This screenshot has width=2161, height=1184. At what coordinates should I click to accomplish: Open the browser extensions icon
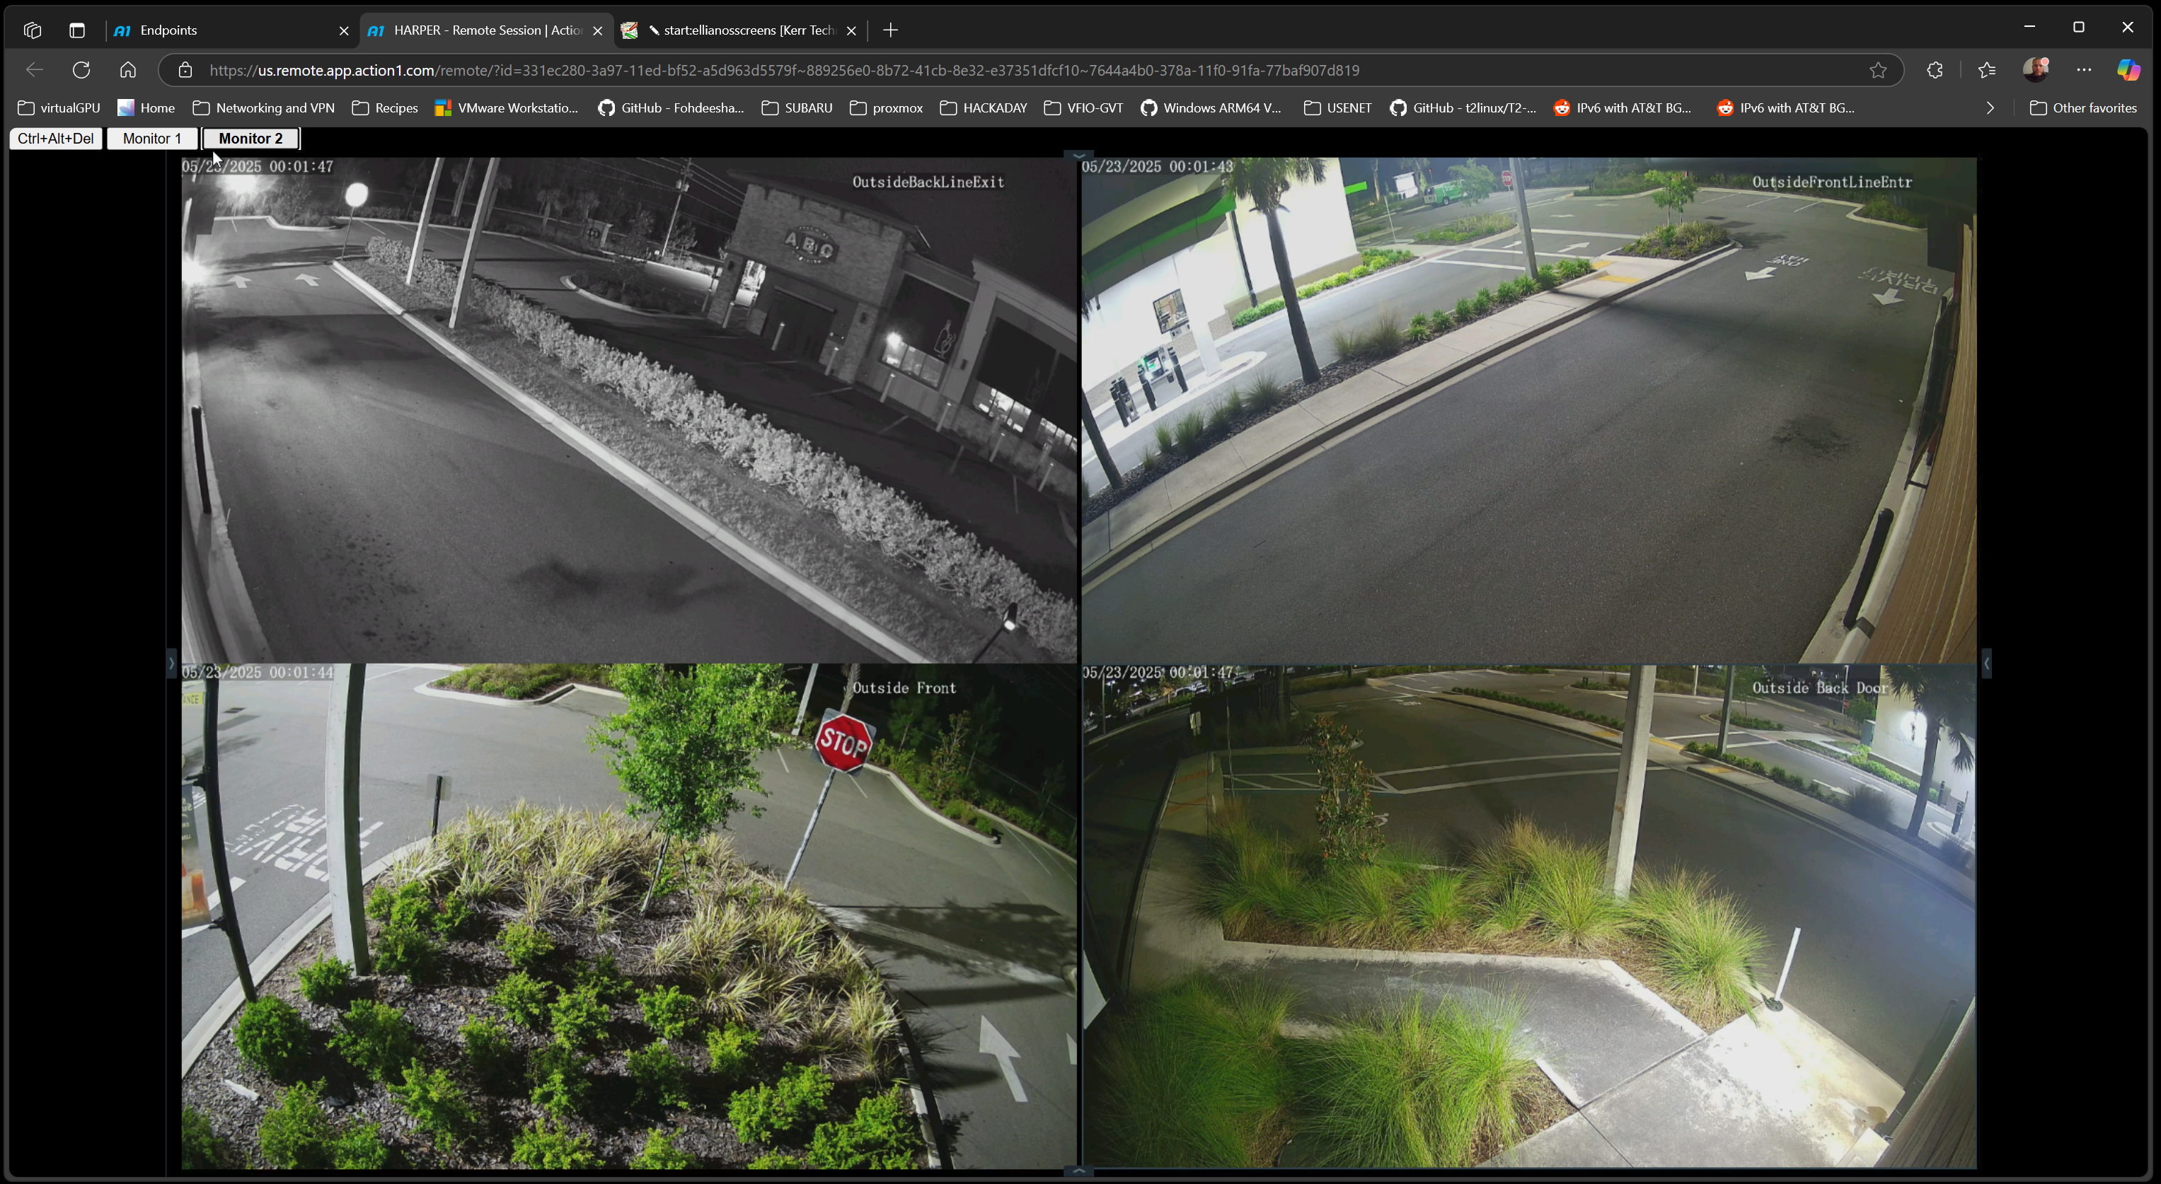click(1935, 71)
